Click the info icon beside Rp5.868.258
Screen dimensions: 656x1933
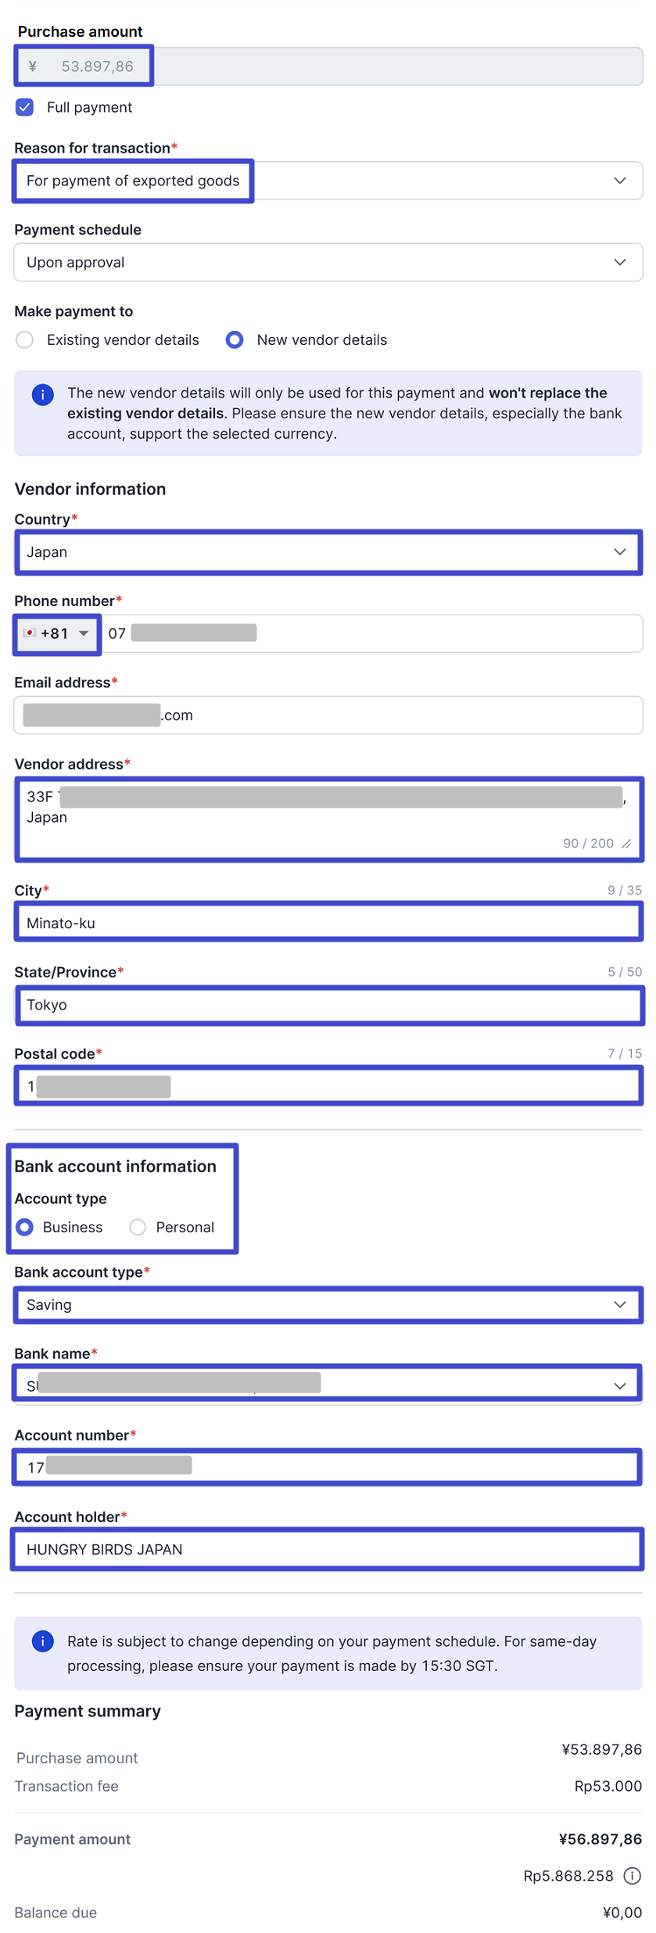point(632,1875)
